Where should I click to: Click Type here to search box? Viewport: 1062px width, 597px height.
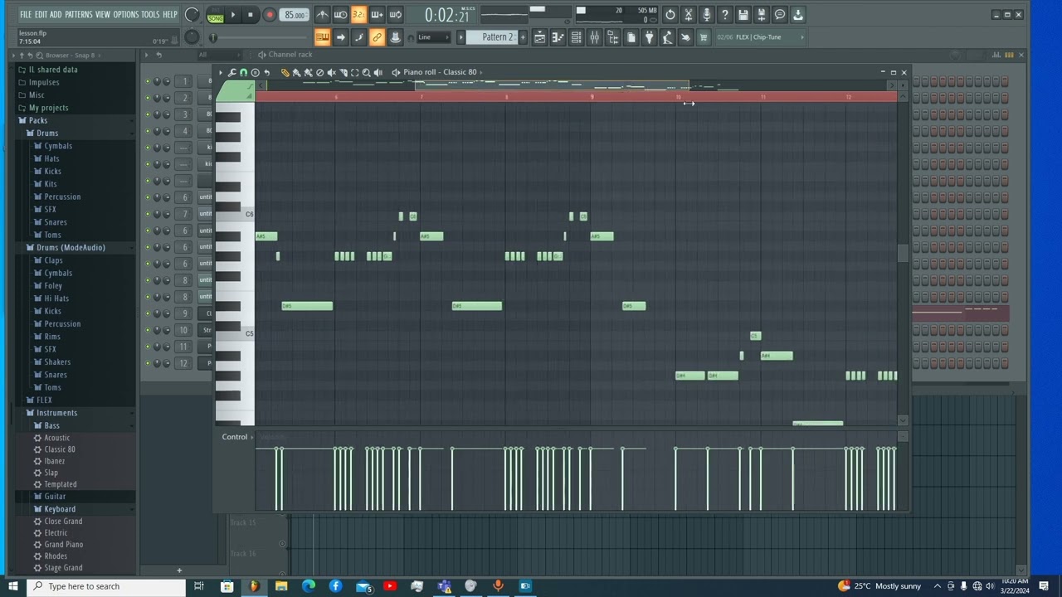pos(106,586)
